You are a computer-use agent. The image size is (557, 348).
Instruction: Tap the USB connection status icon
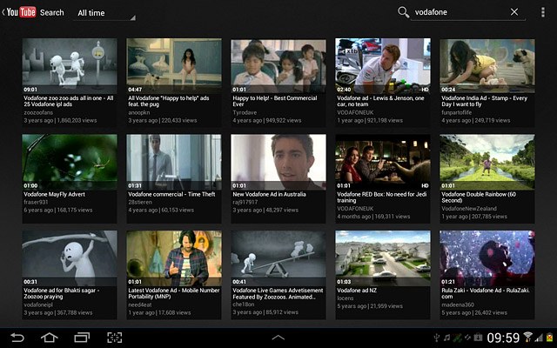437,338
